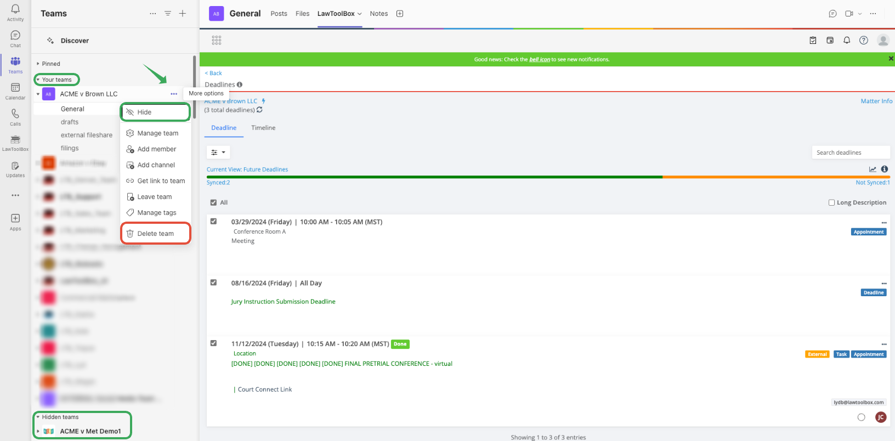Choose Manage team menu item
This screenshot has width=895, height=441.
156,133
